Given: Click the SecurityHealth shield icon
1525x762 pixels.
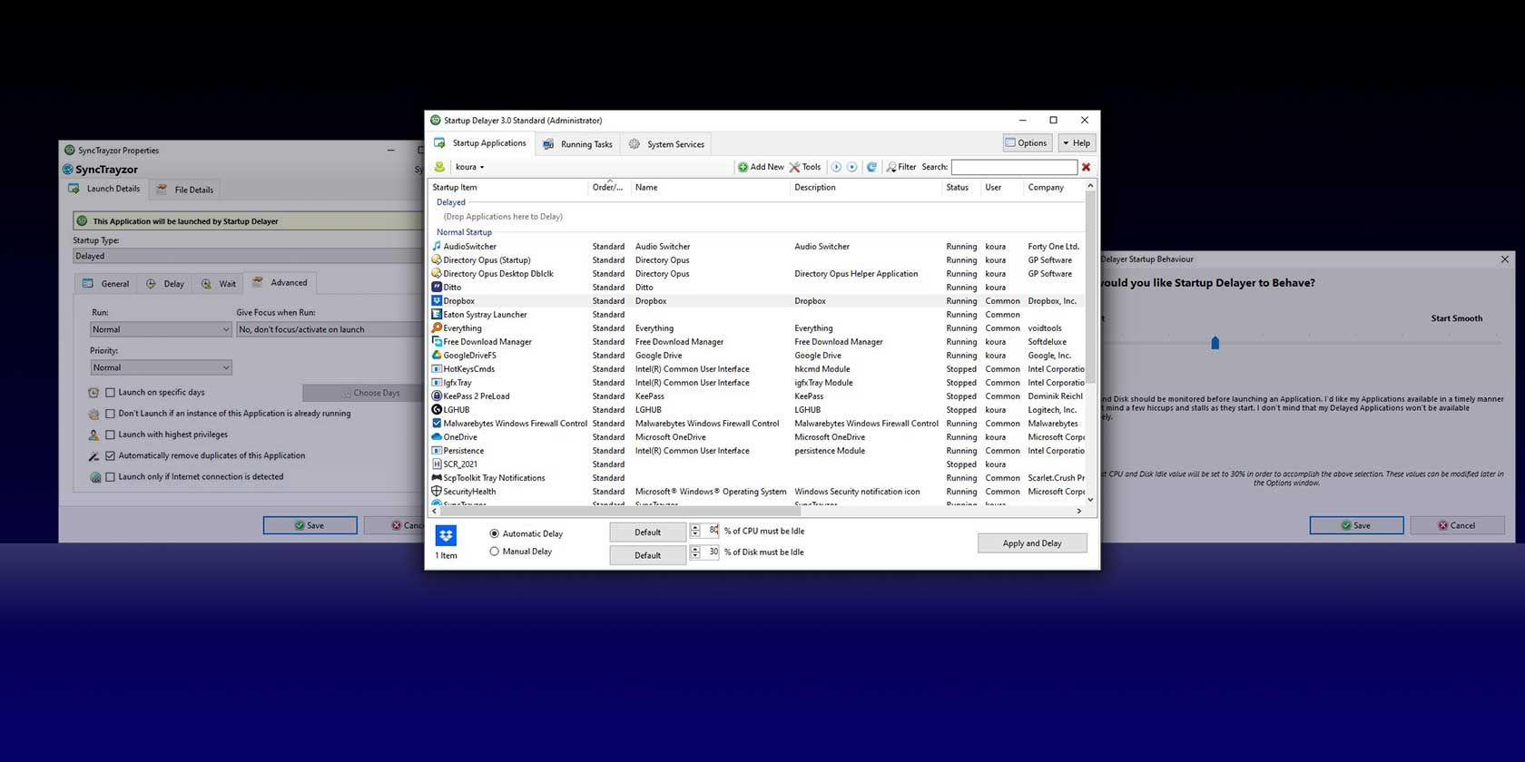Looking at the screenshot, I should 437,491.
